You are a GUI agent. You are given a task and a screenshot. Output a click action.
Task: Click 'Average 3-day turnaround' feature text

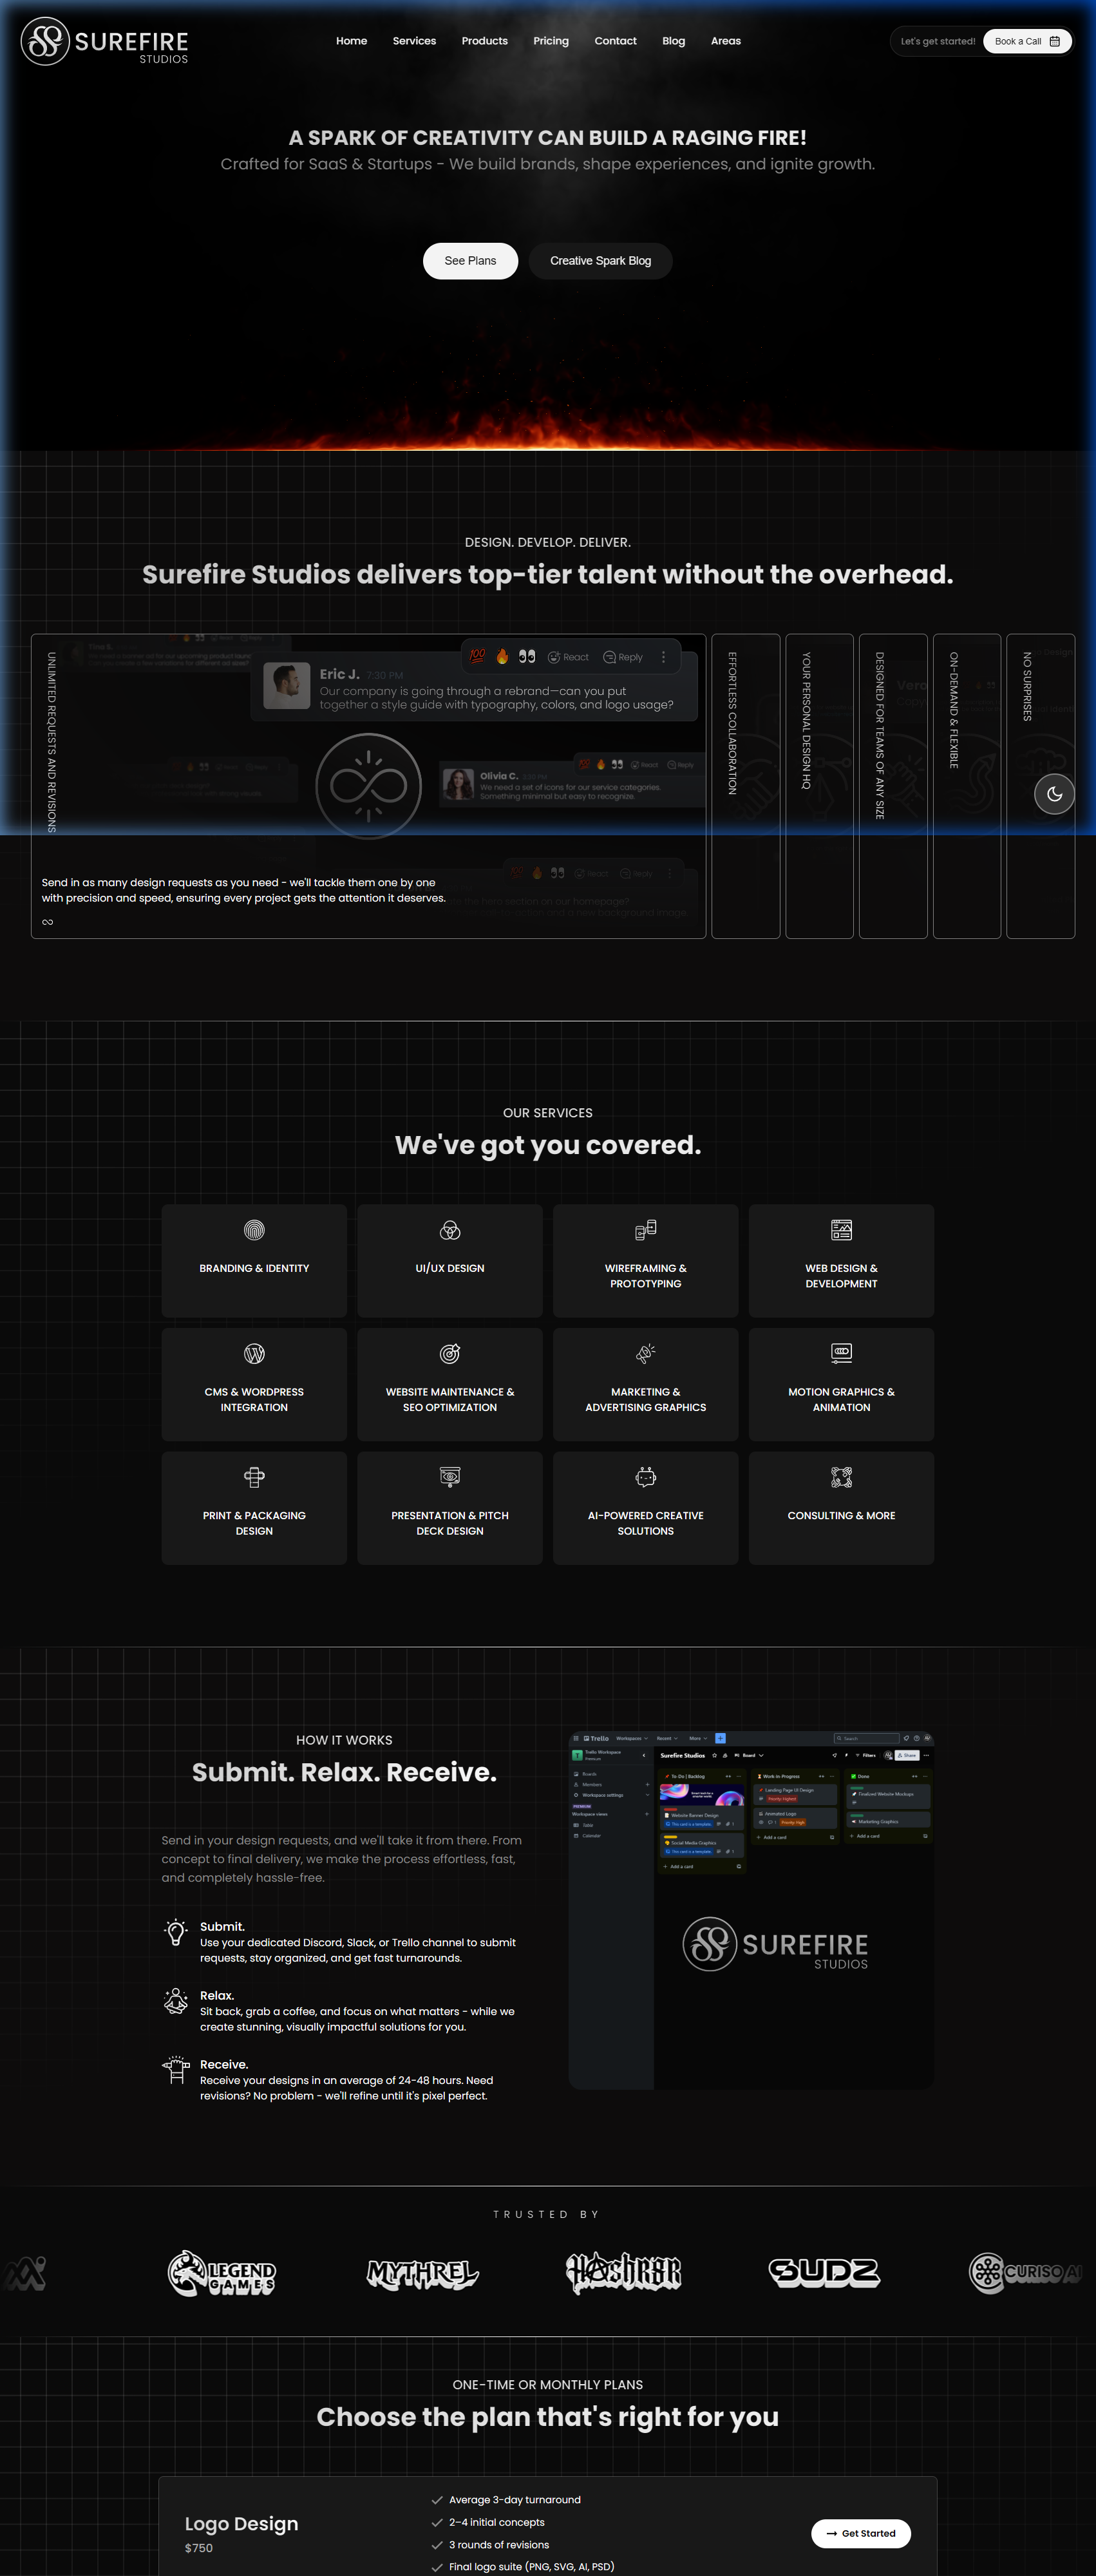(x=514, y=2500)
